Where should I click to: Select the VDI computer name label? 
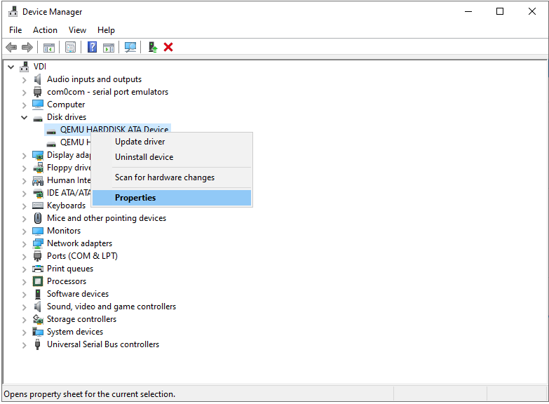(39, 67)
